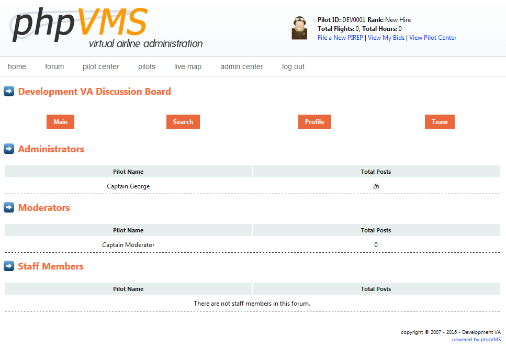506x347 pixels.
Task: Click Pilot Name header in Staff Members table
Action: coord(128,289)
